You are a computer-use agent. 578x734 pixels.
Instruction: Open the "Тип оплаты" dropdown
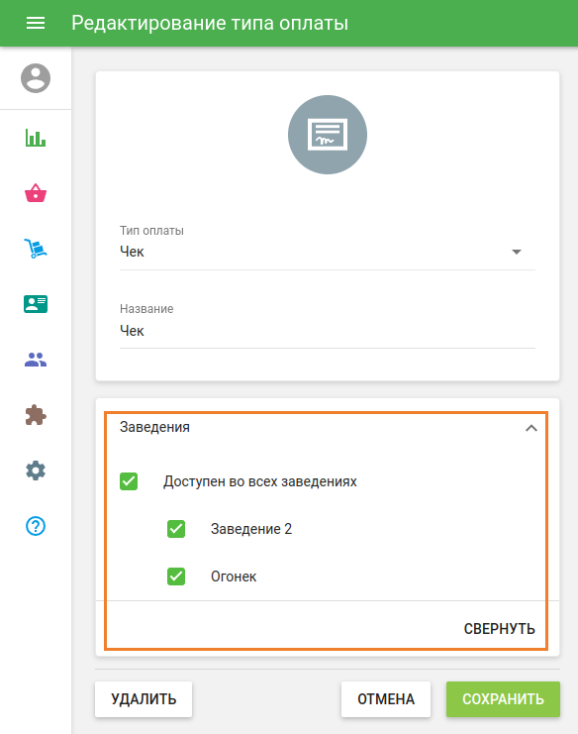click(328, 252)
